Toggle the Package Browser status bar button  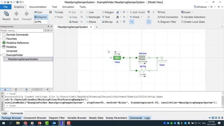(x=11, y=118)
